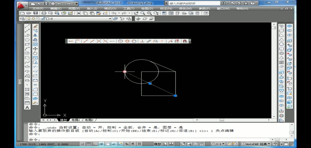
Task: Open the 视图(V) menu
Action: tap(74, 9)
